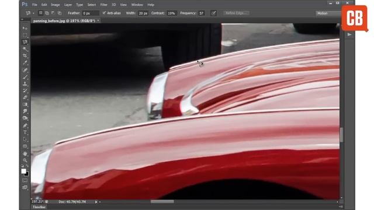Open the Window menu
This screenshot has width=374, height=210.
pos(137,5)
